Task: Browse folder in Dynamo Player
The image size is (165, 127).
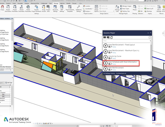Action: pyautogui.click(x=105, y=37)
